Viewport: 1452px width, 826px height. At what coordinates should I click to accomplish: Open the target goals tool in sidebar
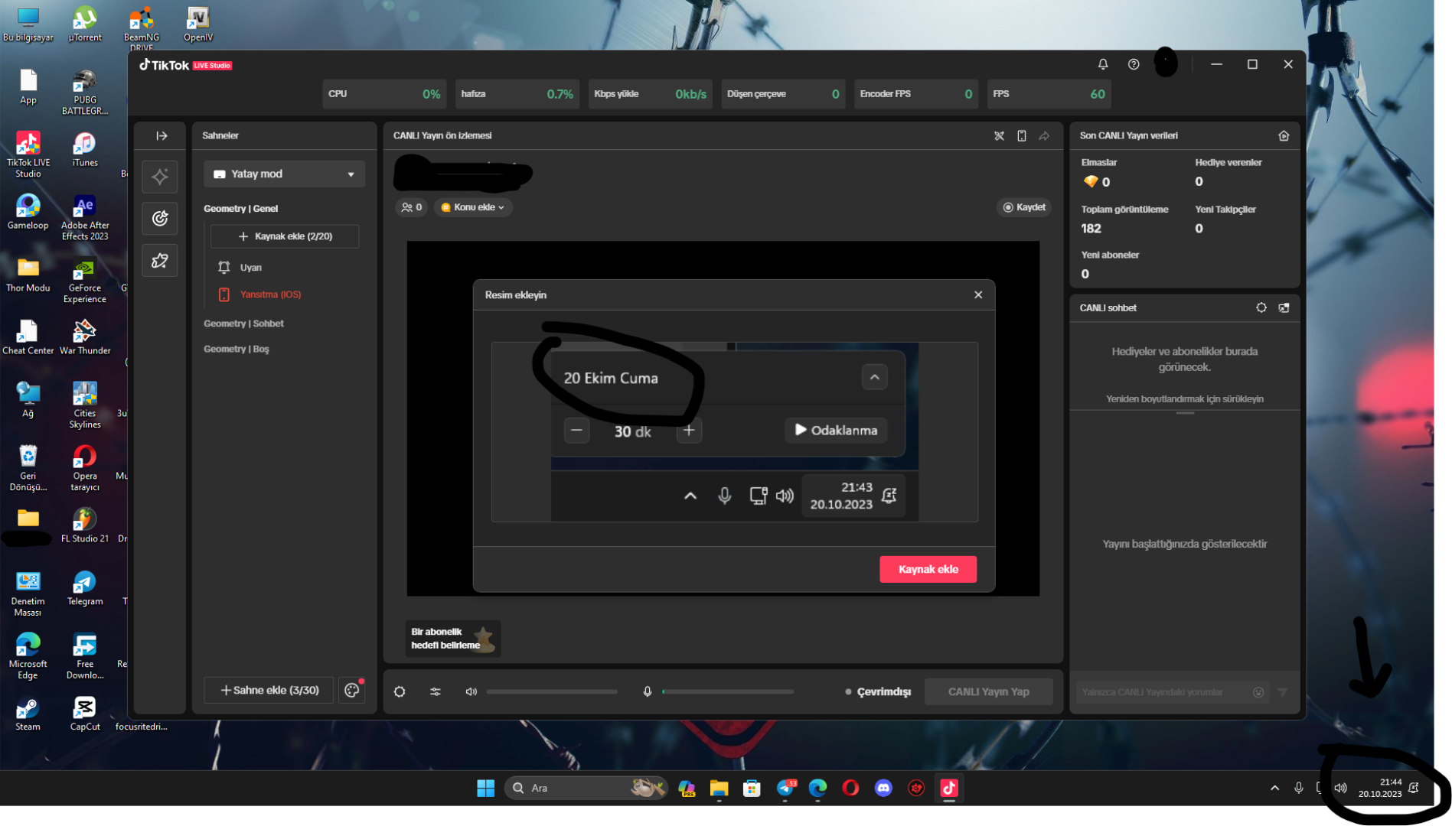pyautogui.click(x=160, y=219)
